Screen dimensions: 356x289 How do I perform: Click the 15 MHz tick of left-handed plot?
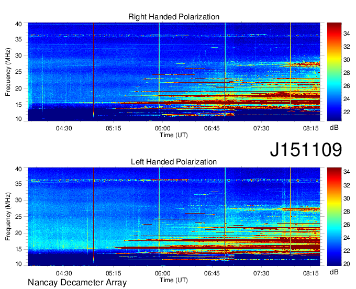pyautogui.click(x=18, y=249)
